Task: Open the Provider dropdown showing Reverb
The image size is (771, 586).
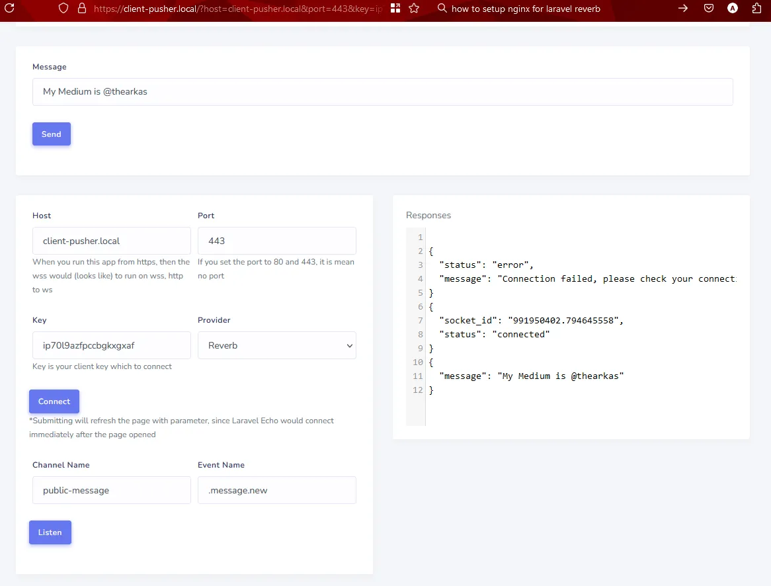Action: [276, 345]
